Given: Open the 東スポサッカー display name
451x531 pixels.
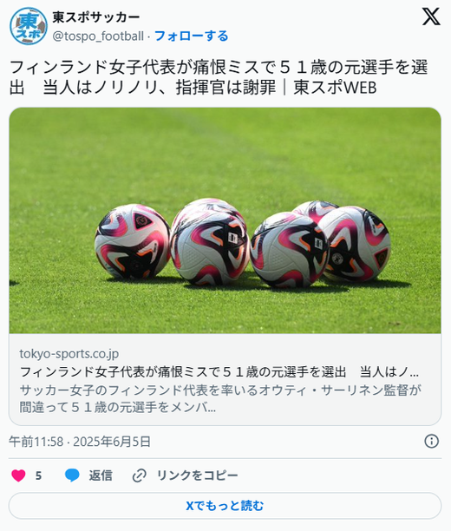Looking at the screenshot, I should tap(96, 17).
